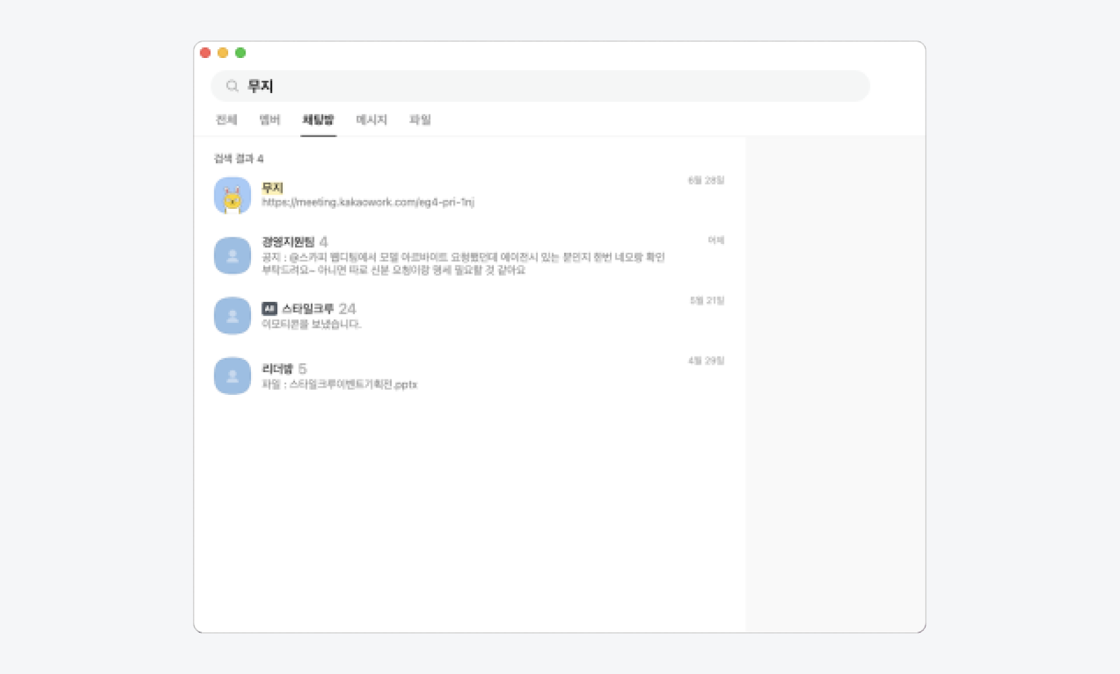This screenshot has height=674, width=1120.
Task: Click the All badge beside 스타일크루
Action: pyautogui.click(x=269, y=309)
